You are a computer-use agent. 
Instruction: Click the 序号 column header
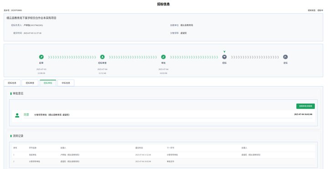point(15,148)
